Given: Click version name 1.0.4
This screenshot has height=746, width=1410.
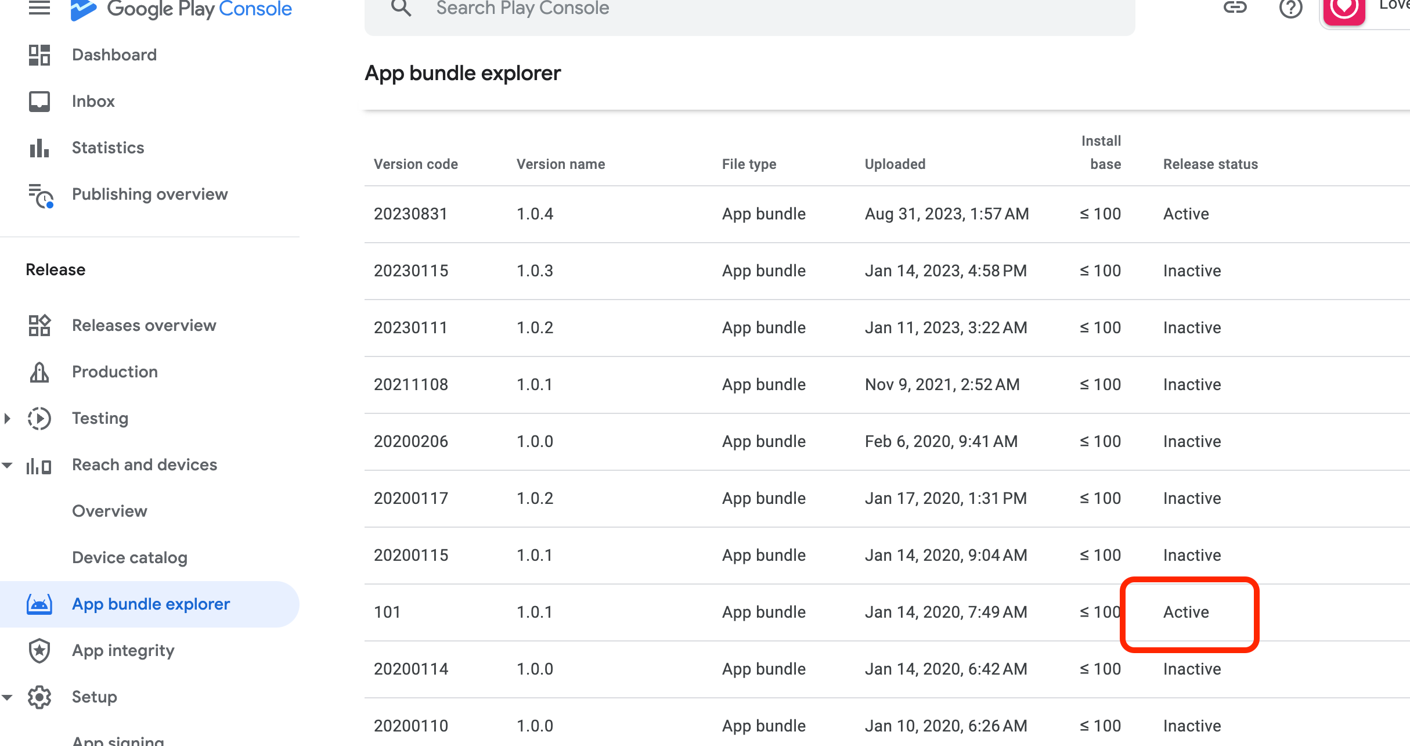Looking at the screenshot, I should click(x=535, y=214).
